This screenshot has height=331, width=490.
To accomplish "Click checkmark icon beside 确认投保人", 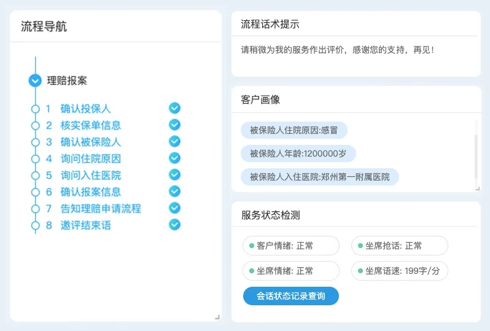I will 174,108.
